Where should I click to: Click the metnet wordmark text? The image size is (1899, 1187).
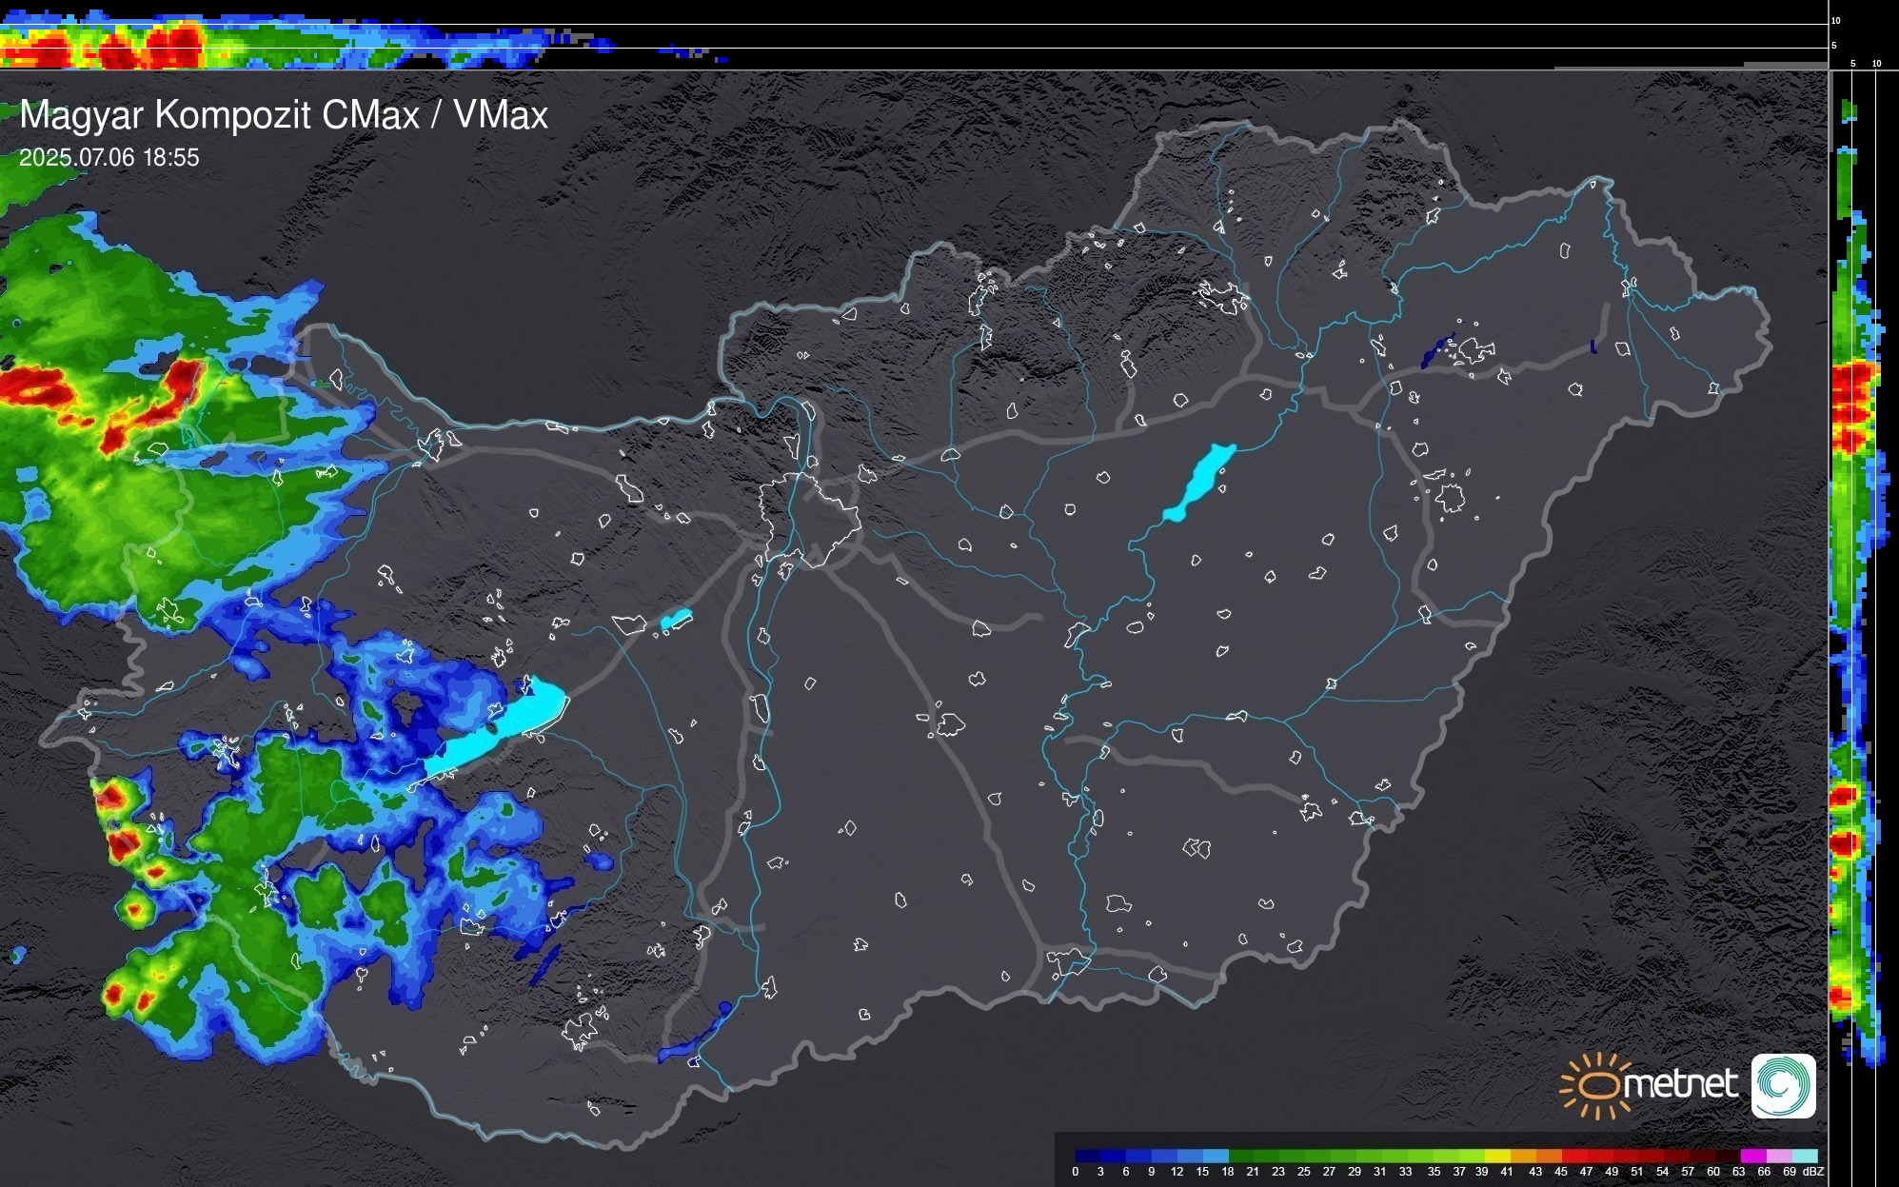tap(1681, 1084)
